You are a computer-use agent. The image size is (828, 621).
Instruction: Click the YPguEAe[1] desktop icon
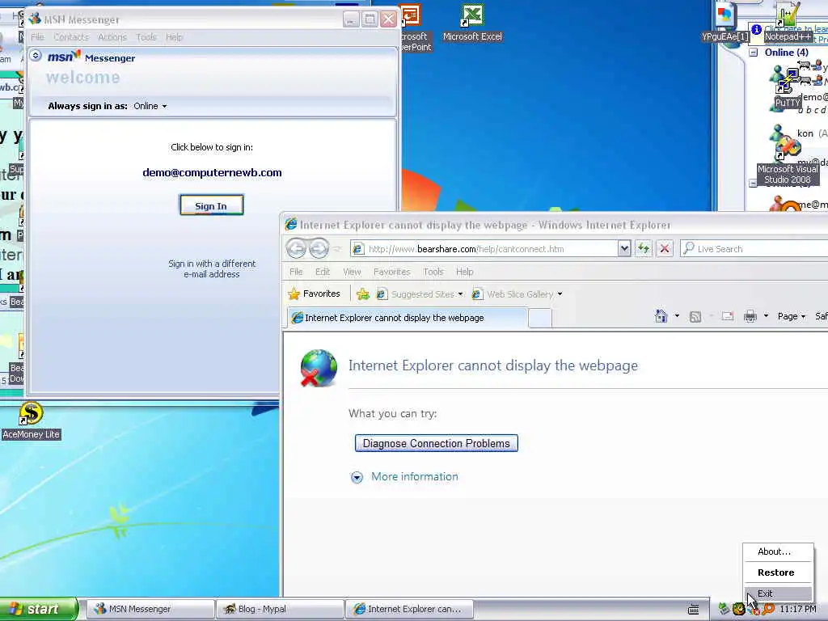(x=725, y=23)
